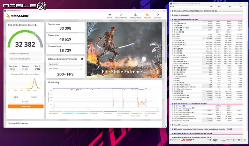Viewport: 249px width, 146px height.
Task: Collapse the dGPU NVIDIA GeForce RTX 5080 node
Action: point(171,19)
